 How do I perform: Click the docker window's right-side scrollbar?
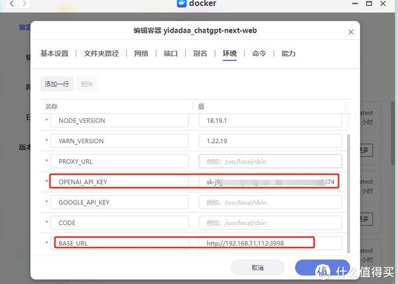click(393, 133)
